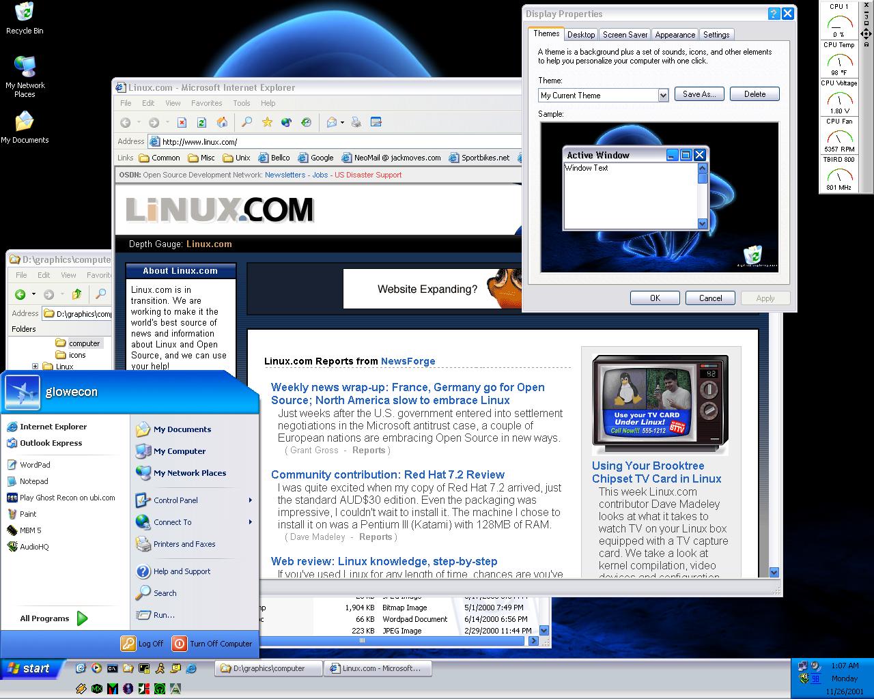874x699 pixels.
Task: Expand the Linux folder in tree
Action: point(35,367)
